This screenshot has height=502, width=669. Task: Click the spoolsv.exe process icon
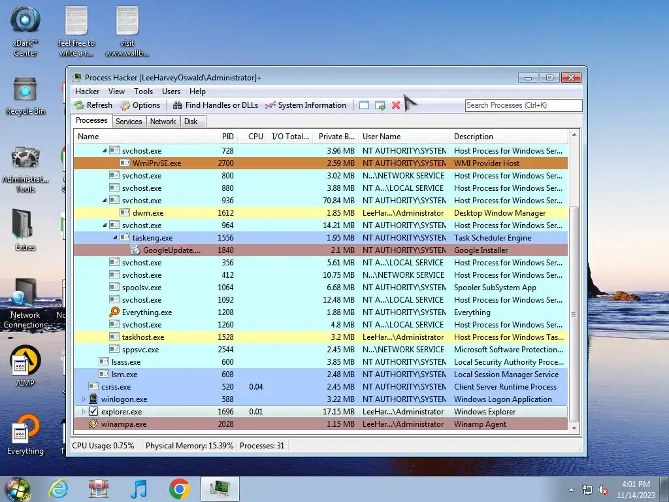[x=114, y=288]
